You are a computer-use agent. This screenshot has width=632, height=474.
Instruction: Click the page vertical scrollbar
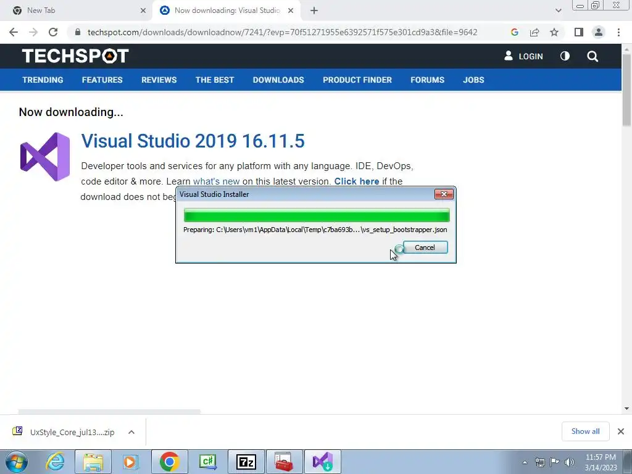pyautogui.click(x=626, y=90)
